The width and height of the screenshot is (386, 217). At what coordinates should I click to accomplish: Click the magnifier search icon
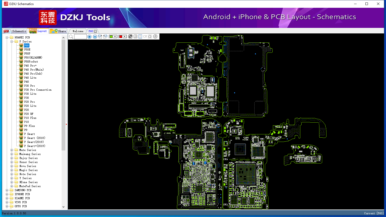click(71, 37)
